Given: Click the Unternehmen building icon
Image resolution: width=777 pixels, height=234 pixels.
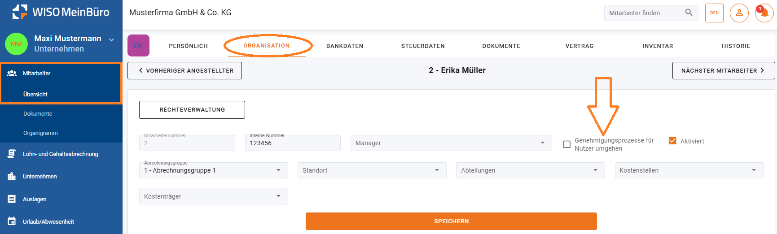Looking at the screenshot, I should click(x=12, y=176).
